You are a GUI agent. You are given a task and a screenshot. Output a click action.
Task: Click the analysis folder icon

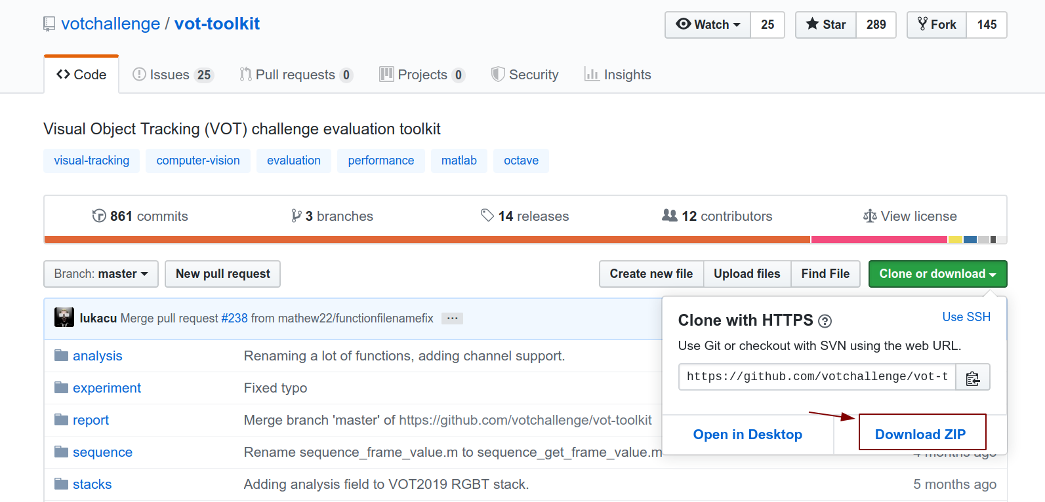62,356
